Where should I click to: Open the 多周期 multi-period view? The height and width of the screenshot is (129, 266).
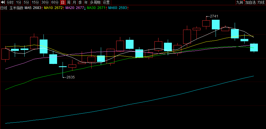95,2
